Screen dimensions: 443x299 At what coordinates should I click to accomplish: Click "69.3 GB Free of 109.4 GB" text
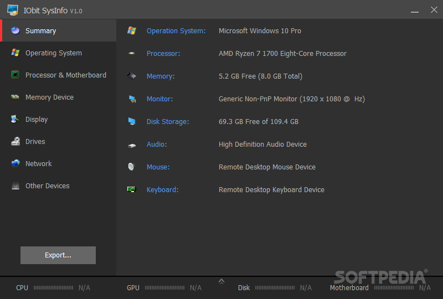point(259,121)
